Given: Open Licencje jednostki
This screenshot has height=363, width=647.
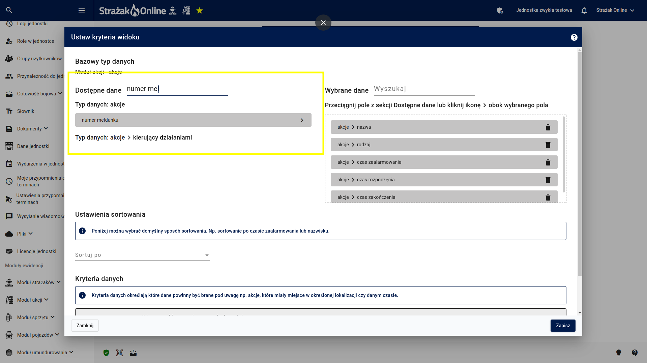Looking at the screenshot, I should tap(37, 251).
